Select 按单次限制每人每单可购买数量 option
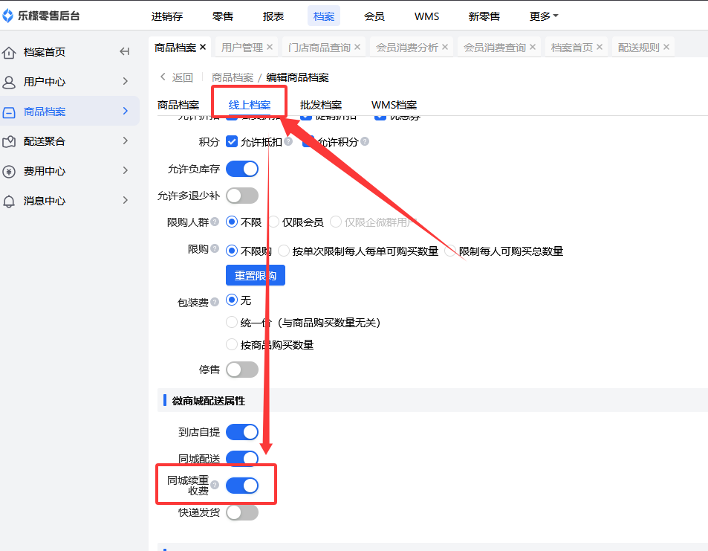Viewport: 708px width, 551px height. (x=284, y=251)
